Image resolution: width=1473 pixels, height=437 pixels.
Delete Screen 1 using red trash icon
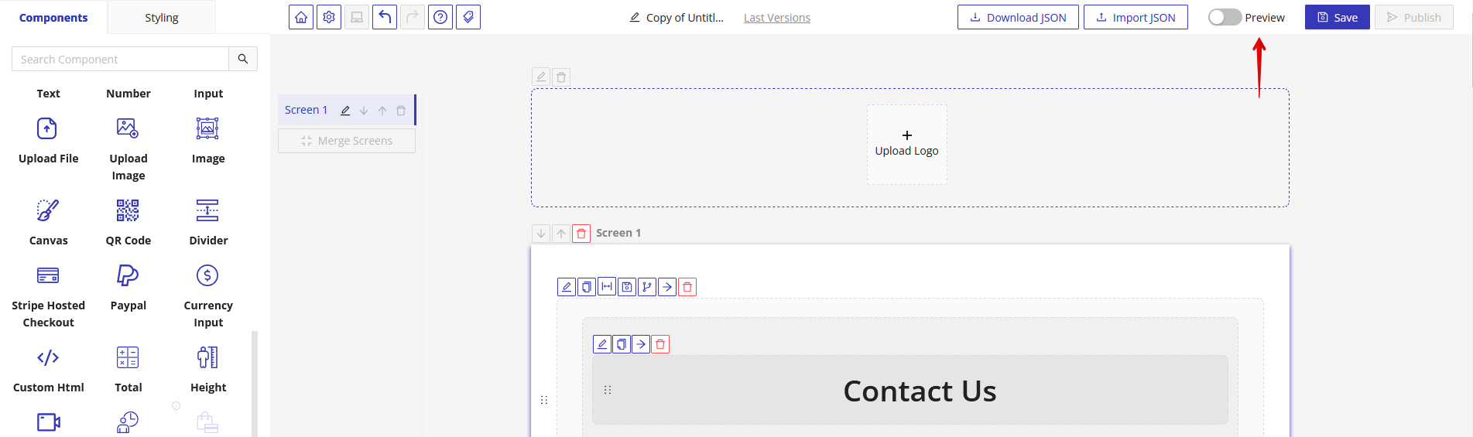pos(581,234)
